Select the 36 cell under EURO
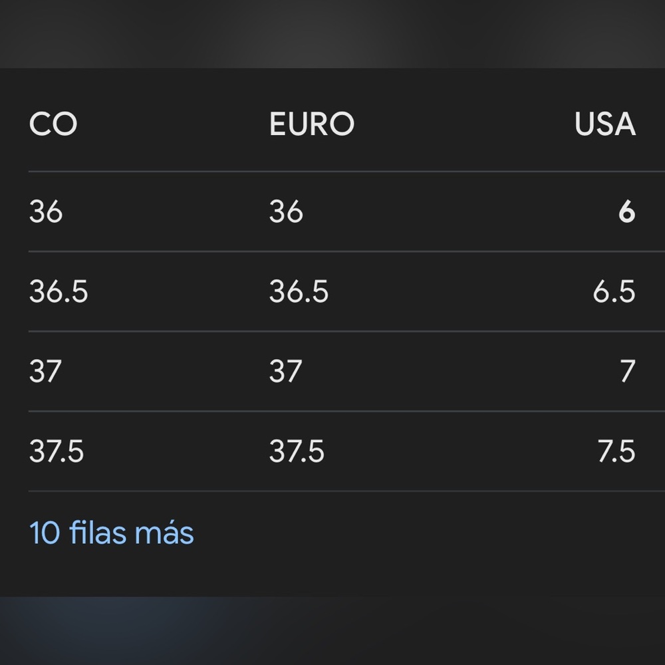Screen dimensions: 665x665 click(x=286, y=212)
